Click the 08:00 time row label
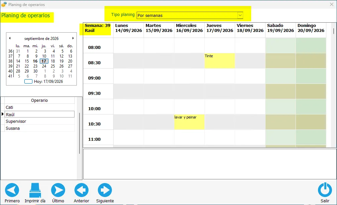Viewport: 337px width, 205px height. coord(94,47)
